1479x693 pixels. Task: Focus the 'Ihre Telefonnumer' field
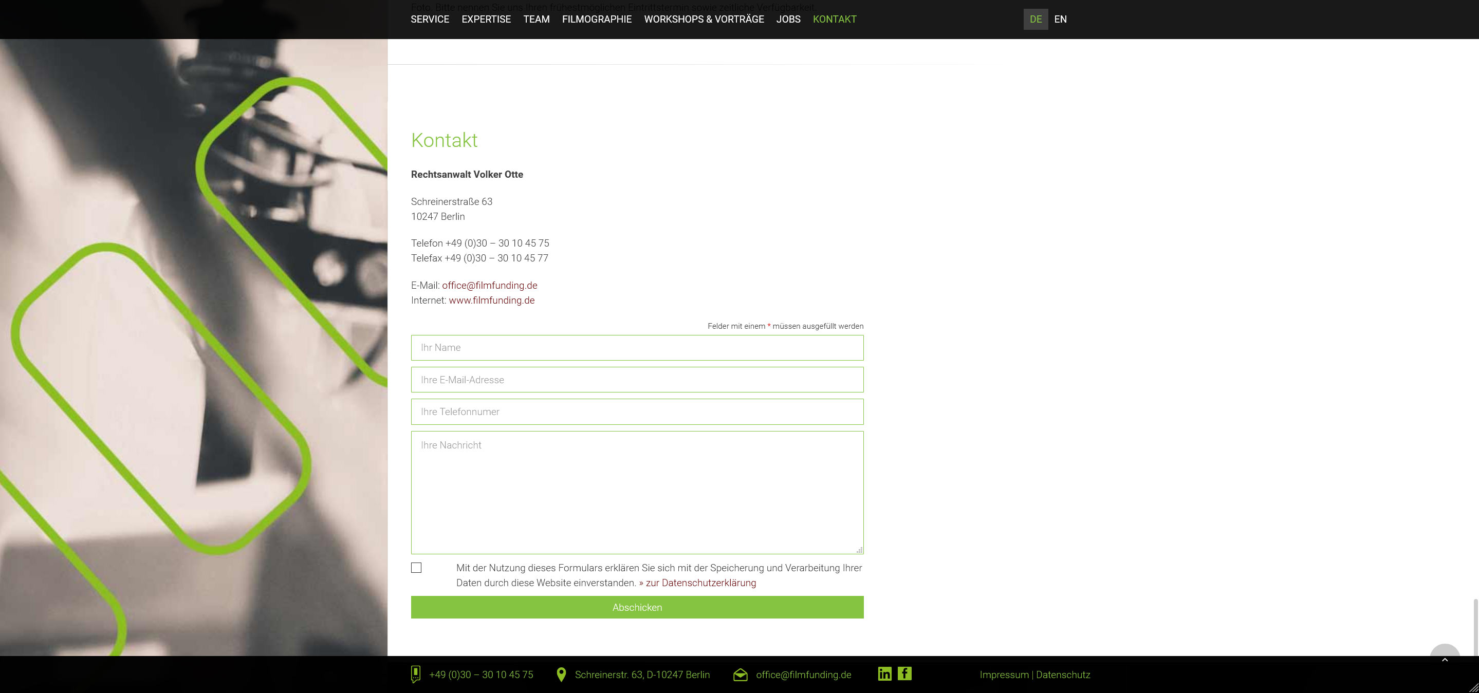tap(637, 411)
